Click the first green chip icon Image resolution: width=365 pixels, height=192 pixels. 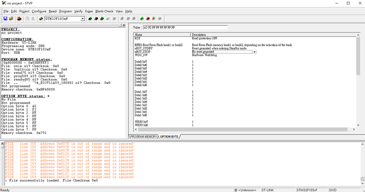tap(142, 19)
